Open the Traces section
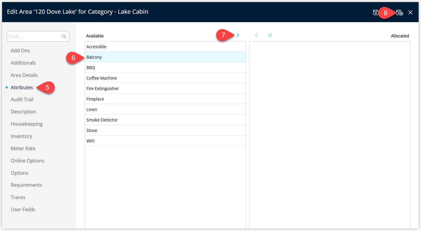Viewport: 421px width, 231px height. click(18, 197)
